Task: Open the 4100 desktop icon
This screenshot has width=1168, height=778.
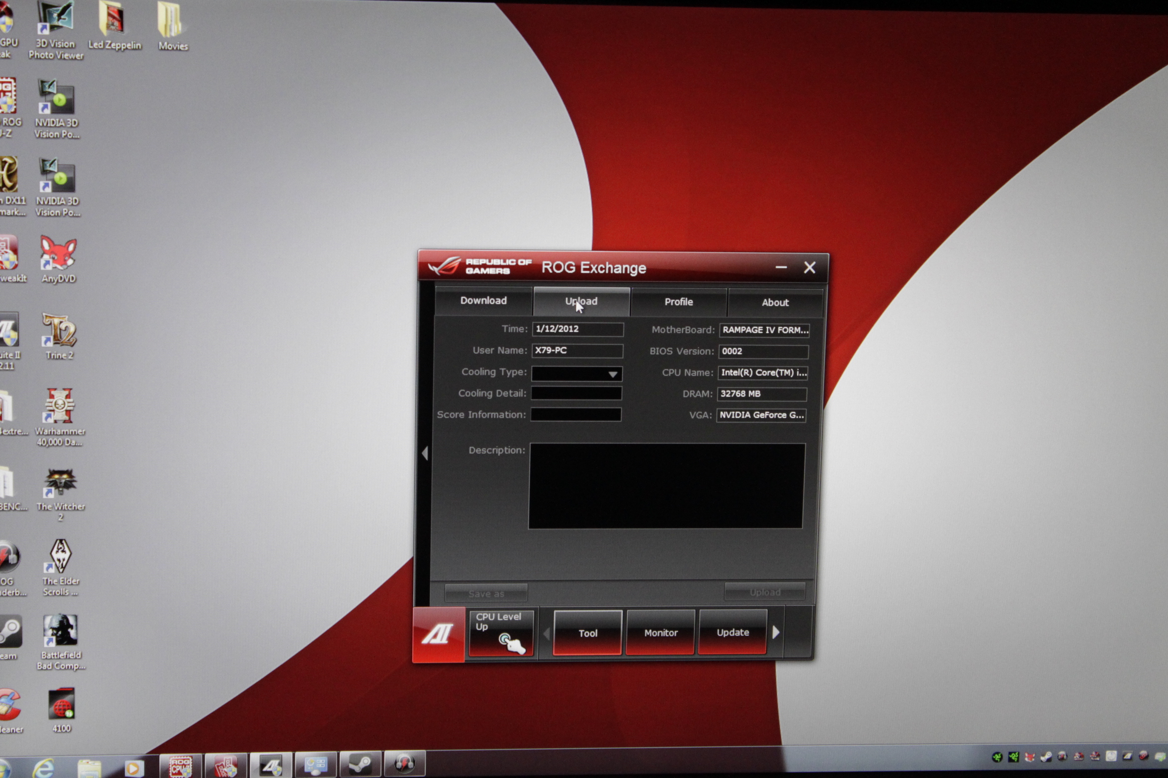Action: point(62,710)
